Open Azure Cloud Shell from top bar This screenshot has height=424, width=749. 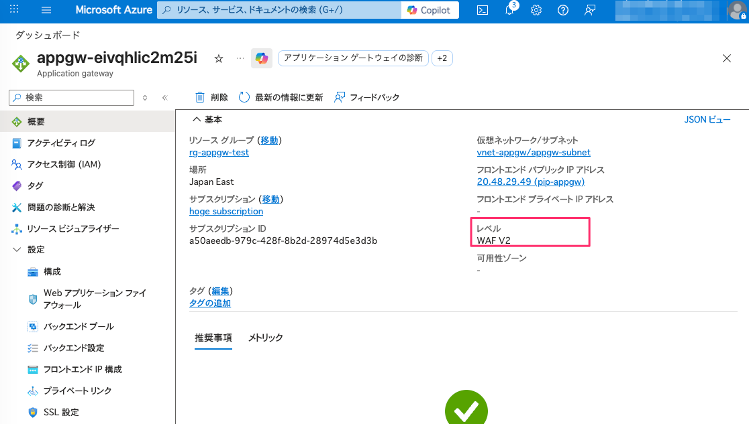pyautogui.click(x=483, y=10)
